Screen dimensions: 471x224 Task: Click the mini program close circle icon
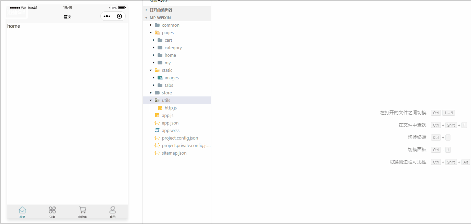click(x=119, y=16)
